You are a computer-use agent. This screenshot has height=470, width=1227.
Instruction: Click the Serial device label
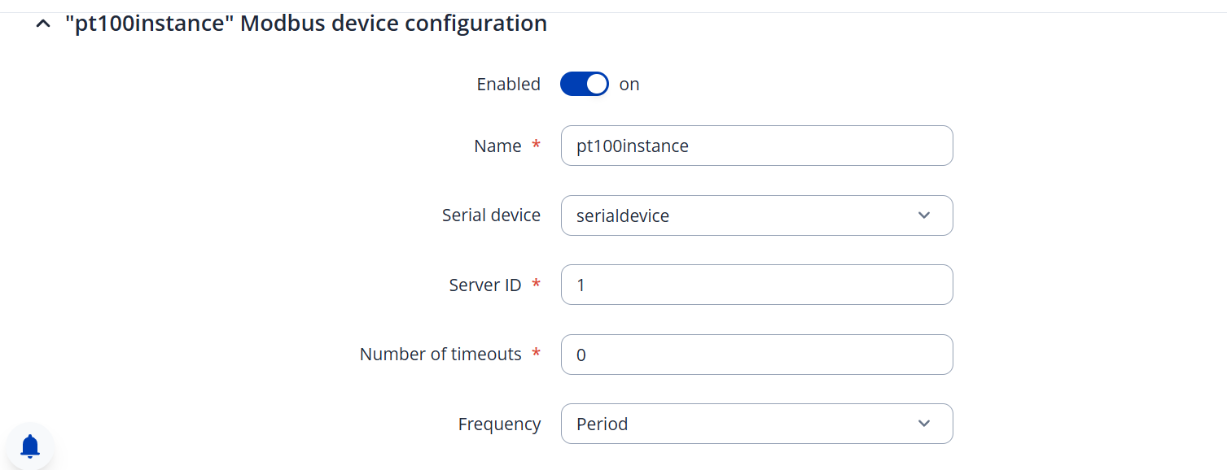point(491,215)
